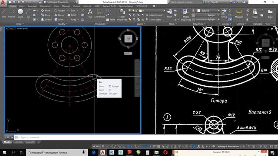Screen dimensions: 278x156
Task: Click the status bar customization menu icon
Action: point(276,146)
